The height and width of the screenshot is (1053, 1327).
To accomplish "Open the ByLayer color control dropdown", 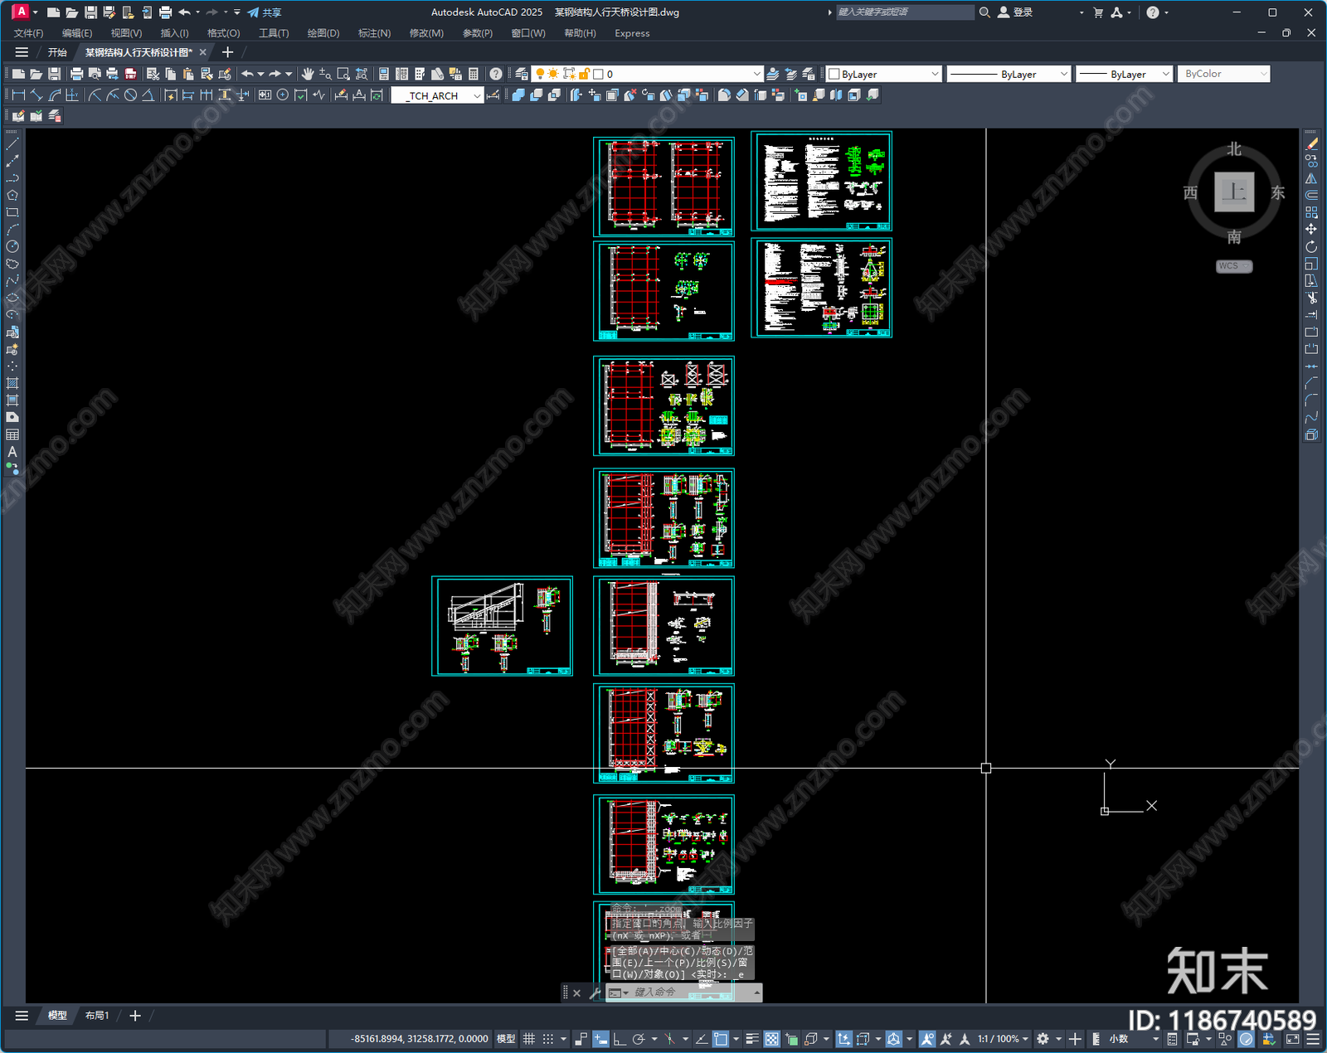I will click(884, 74).
